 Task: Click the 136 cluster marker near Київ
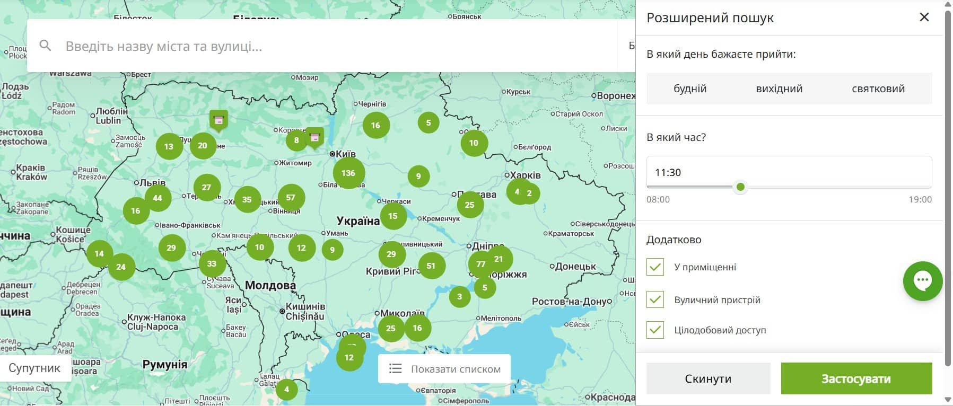(x=348, y=173)
